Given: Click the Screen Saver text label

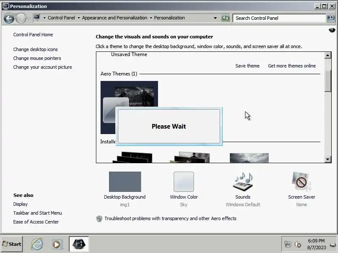Looking at the screenshot, I should (302, 197).
